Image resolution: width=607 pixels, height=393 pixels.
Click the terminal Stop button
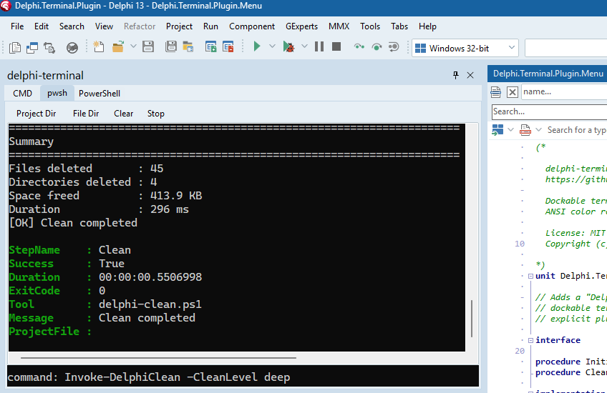tap(155, 114)
